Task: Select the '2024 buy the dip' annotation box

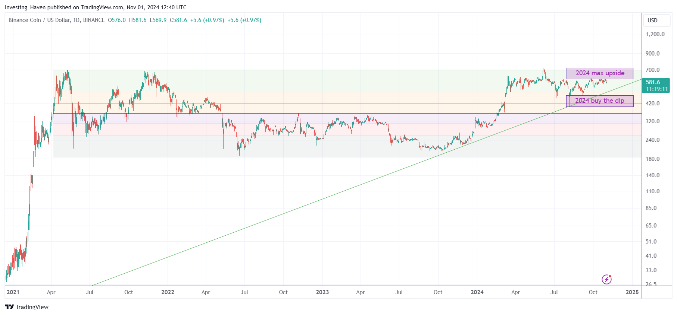Action: pos(600,101)
